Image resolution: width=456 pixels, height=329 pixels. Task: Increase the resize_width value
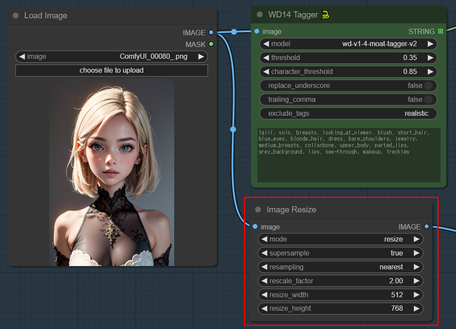pos(416,295)
